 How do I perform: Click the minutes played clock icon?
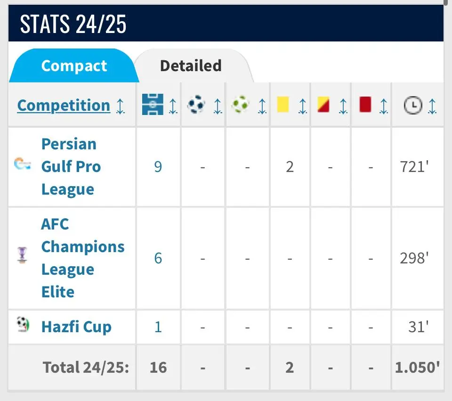coord(412,106)
